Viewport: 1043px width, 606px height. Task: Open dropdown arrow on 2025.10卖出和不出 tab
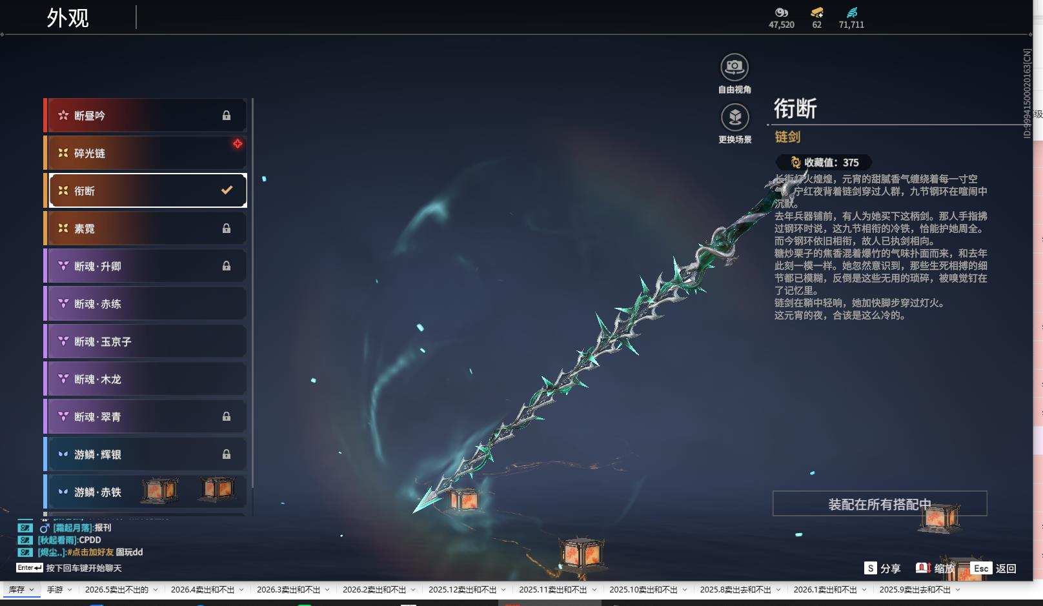(685, 590)
